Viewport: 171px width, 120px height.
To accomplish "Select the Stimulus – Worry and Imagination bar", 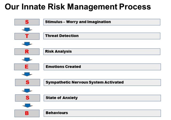I will pos(102,22).
